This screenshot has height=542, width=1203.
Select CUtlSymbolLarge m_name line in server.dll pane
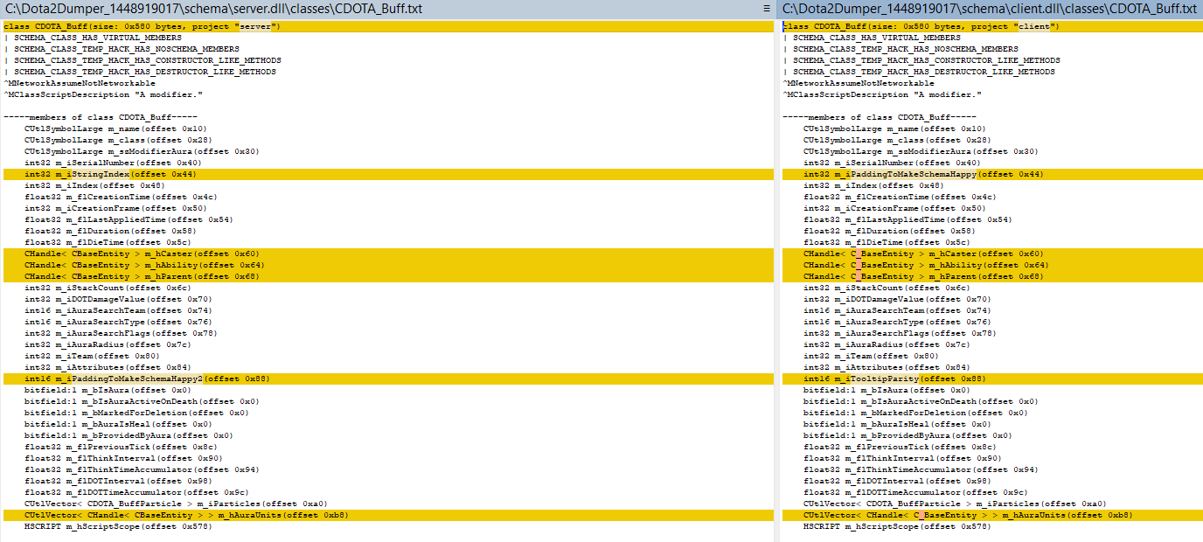[x=115, y=129]
